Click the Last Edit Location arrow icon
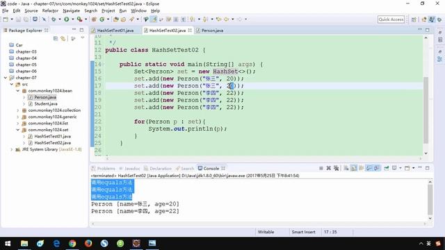Image resolution: width=445 pixels, height=250 pixels. [x=218, y=19]
